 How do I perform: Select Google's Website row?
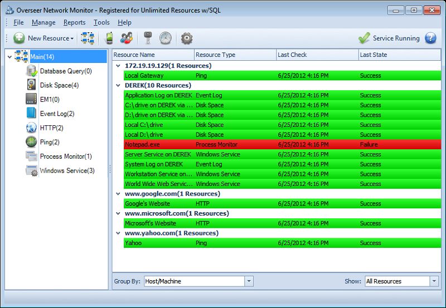[x=282, y=203]
